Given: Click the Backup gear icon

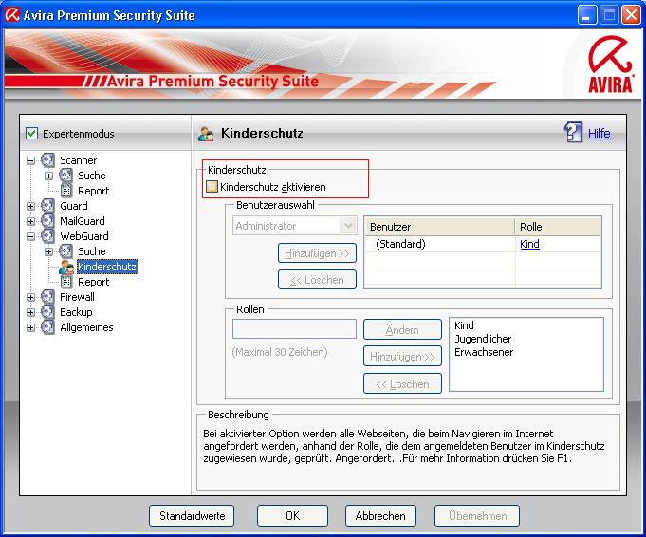Looking at the screenshot, I should point(47,312).
